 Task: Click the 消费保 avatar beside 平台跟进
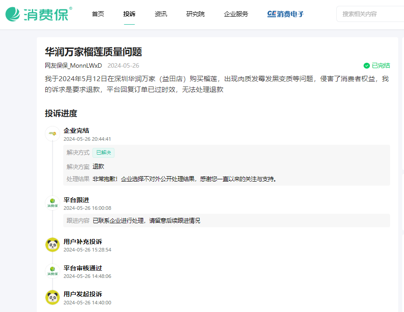point(53,202)
